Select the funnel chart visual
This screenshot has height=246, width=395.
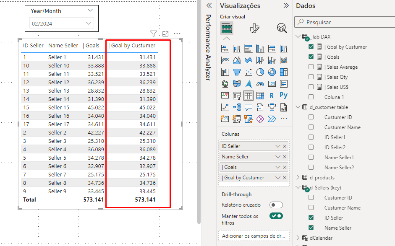pos(237,72)
